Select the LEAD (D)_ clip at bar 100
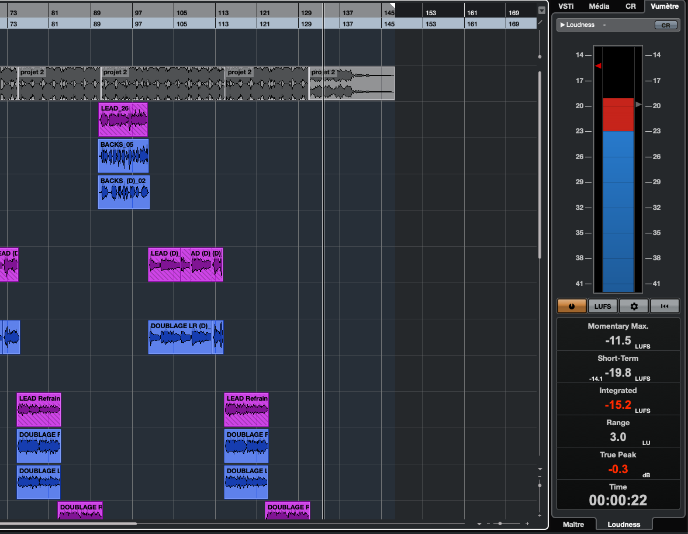Viewport: 688px width, 534px height. point(164,264)
